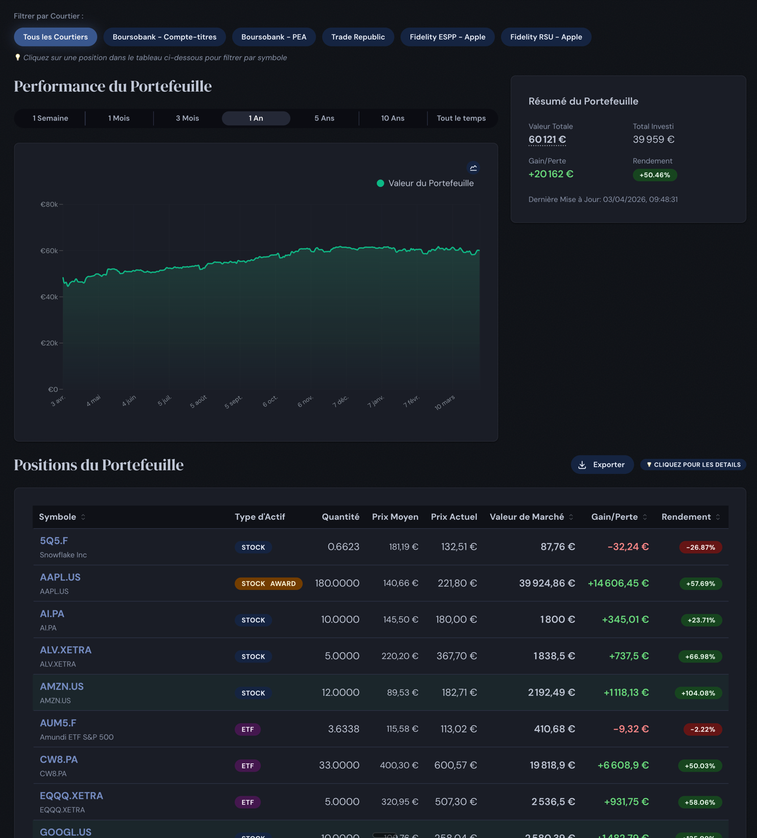Toggle the chart type icon above the graph
Screen dimensions: 757x838
[x=473, y=168]
